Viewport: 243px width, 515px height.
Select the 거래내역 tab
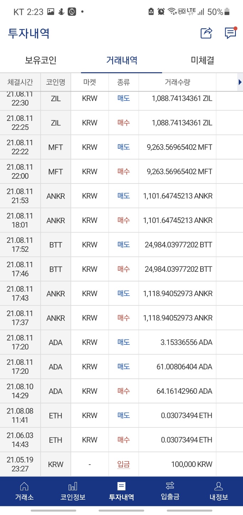pyautogui.click(x=121, y=60)
